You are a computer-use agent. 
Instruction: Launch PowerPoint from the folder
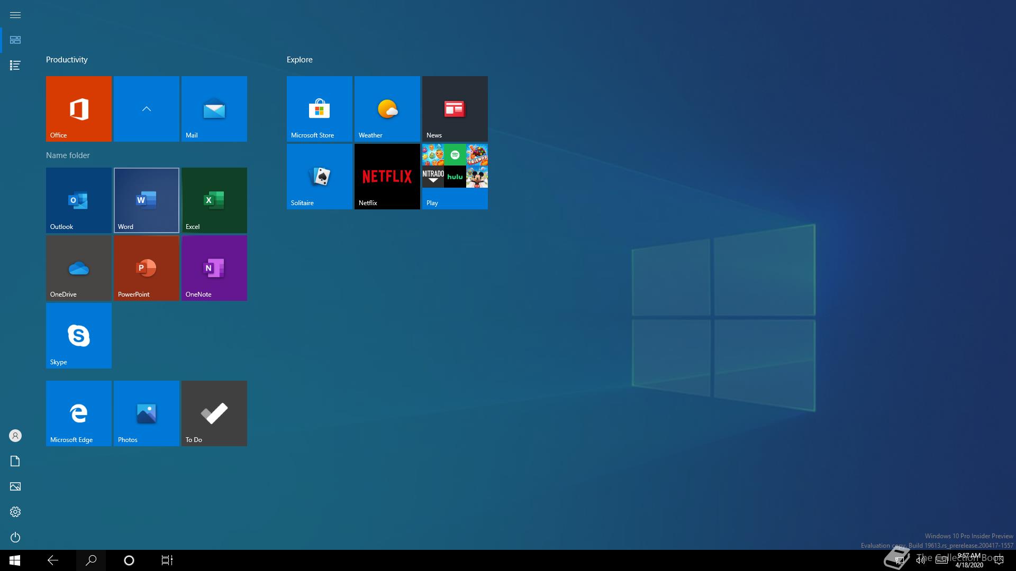[147, 268]
